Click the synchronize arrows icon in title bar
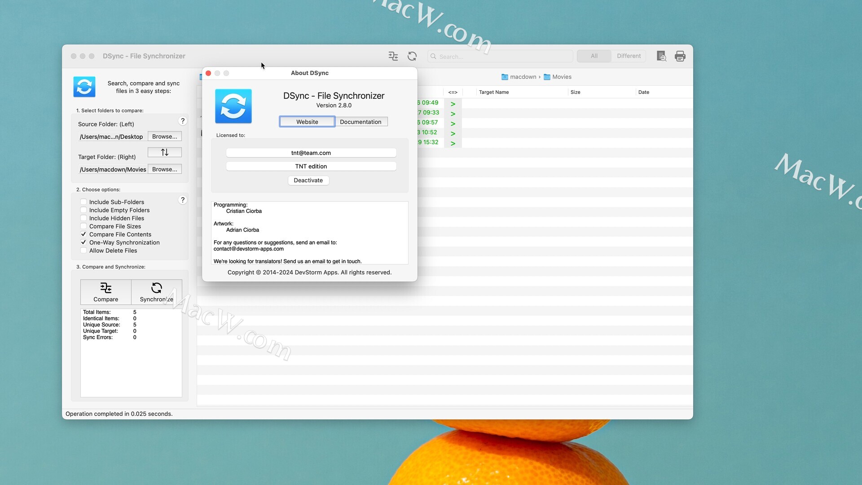 [412, 56]
